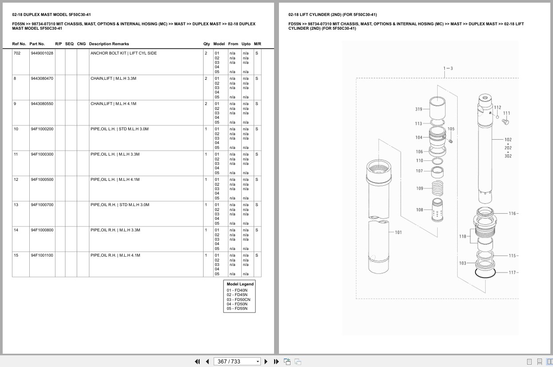Select the ANCHOR BOLT KIT description

124,53
